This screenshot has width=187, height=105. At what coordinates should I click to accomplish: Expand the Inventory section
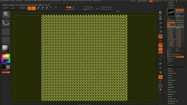[170, 65]
